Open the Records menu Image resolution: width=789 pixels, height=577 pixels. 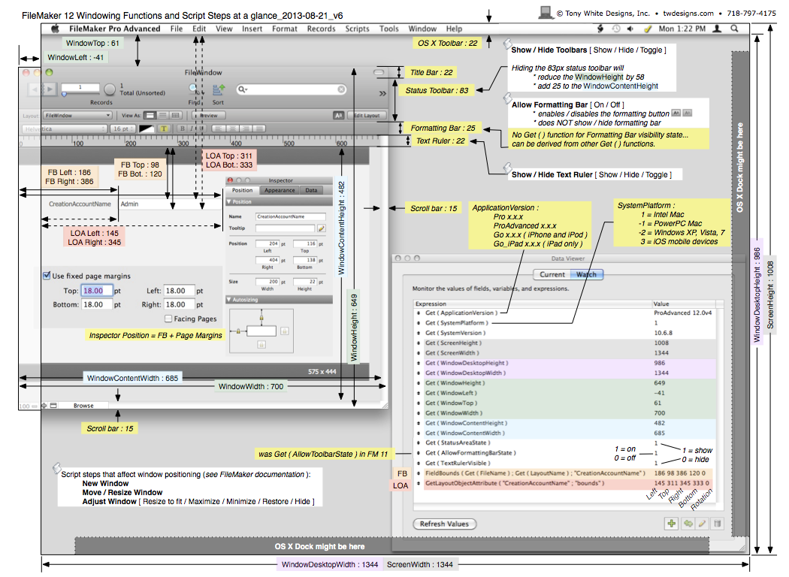[x=321, y=29]
